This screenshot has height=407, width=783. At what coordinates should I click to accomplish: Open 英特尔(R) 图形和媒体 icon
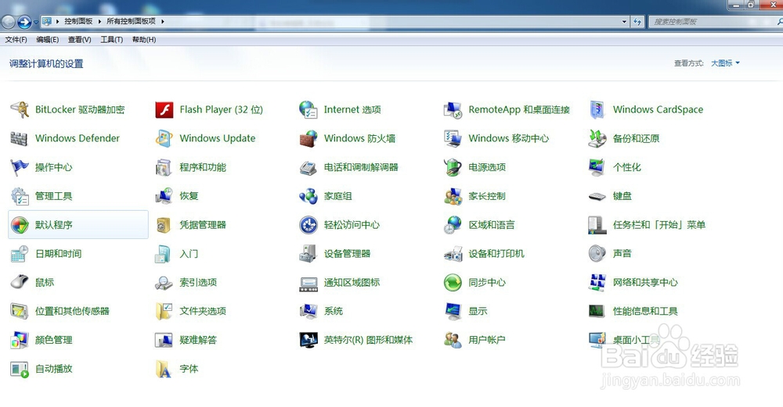click(308, 341)
